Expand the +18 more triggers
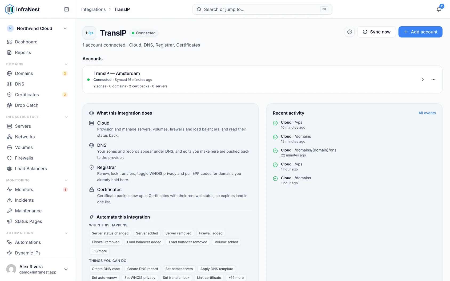Image resolution: width=450 pixels, height=281 pixels. (x=99, y=251)
